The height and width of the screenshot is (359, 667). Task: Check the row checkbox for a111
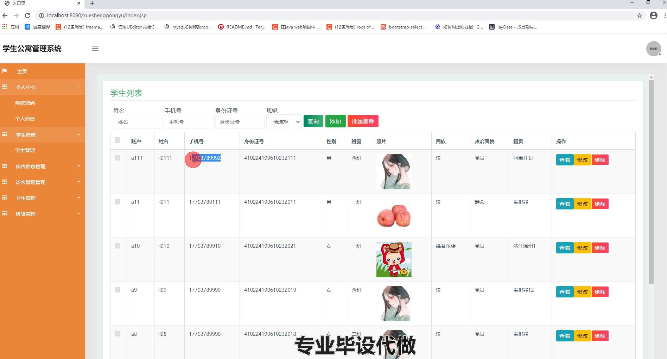pos(117,158)
